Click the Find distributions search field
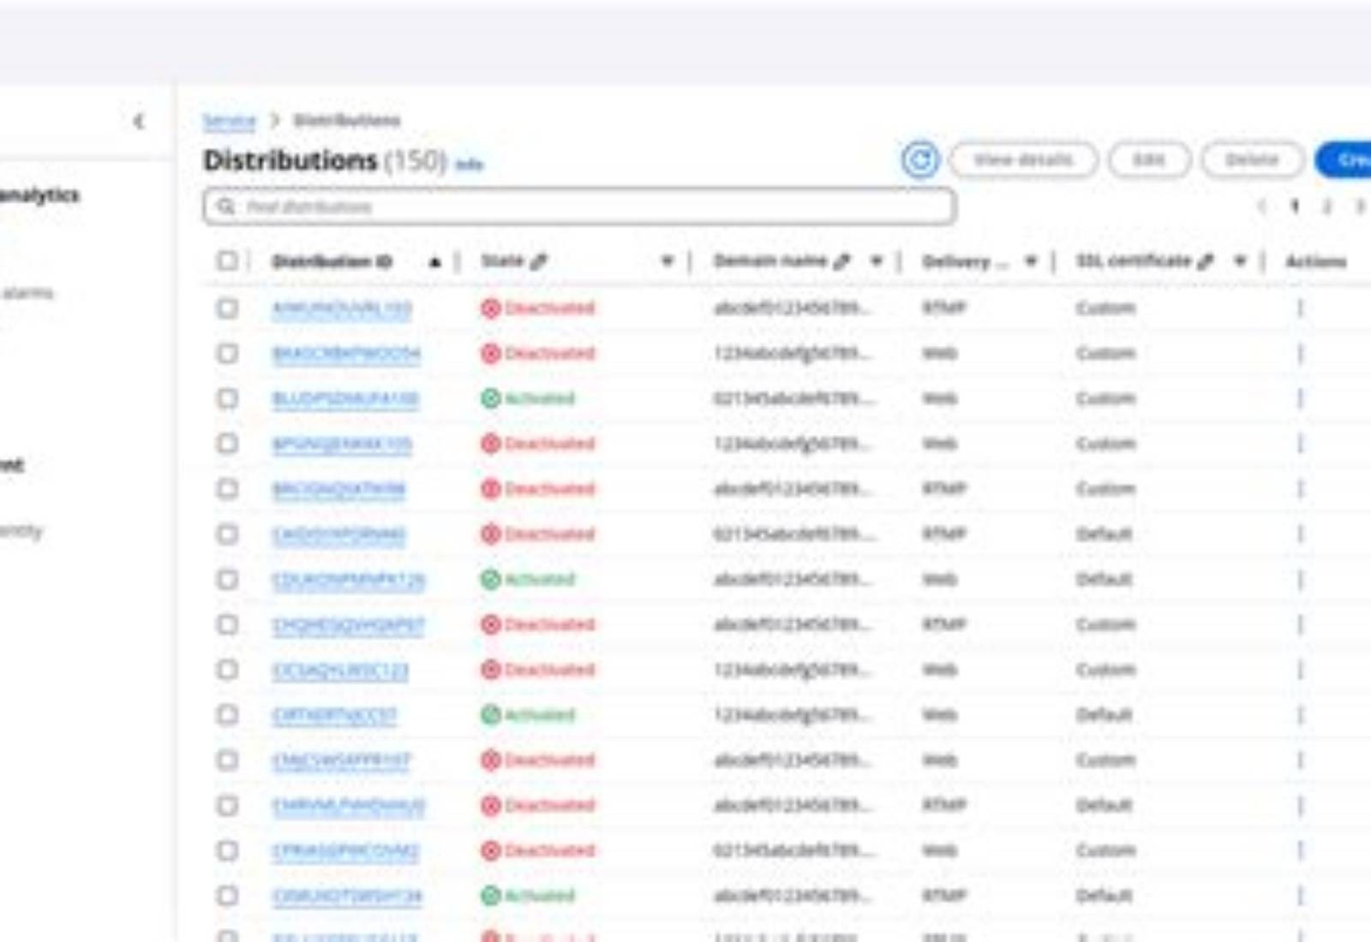Image resolution: width=1371 pixels, height=942 pixels. 579,206
